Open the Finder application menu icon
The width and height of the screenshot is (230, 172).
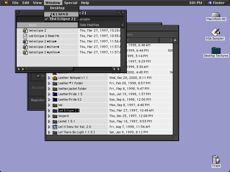[209, 3]
